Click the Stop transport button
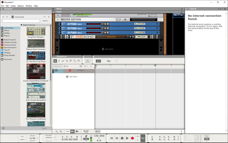The height and width of the screenshot is (143, 228). click(122, 138)
